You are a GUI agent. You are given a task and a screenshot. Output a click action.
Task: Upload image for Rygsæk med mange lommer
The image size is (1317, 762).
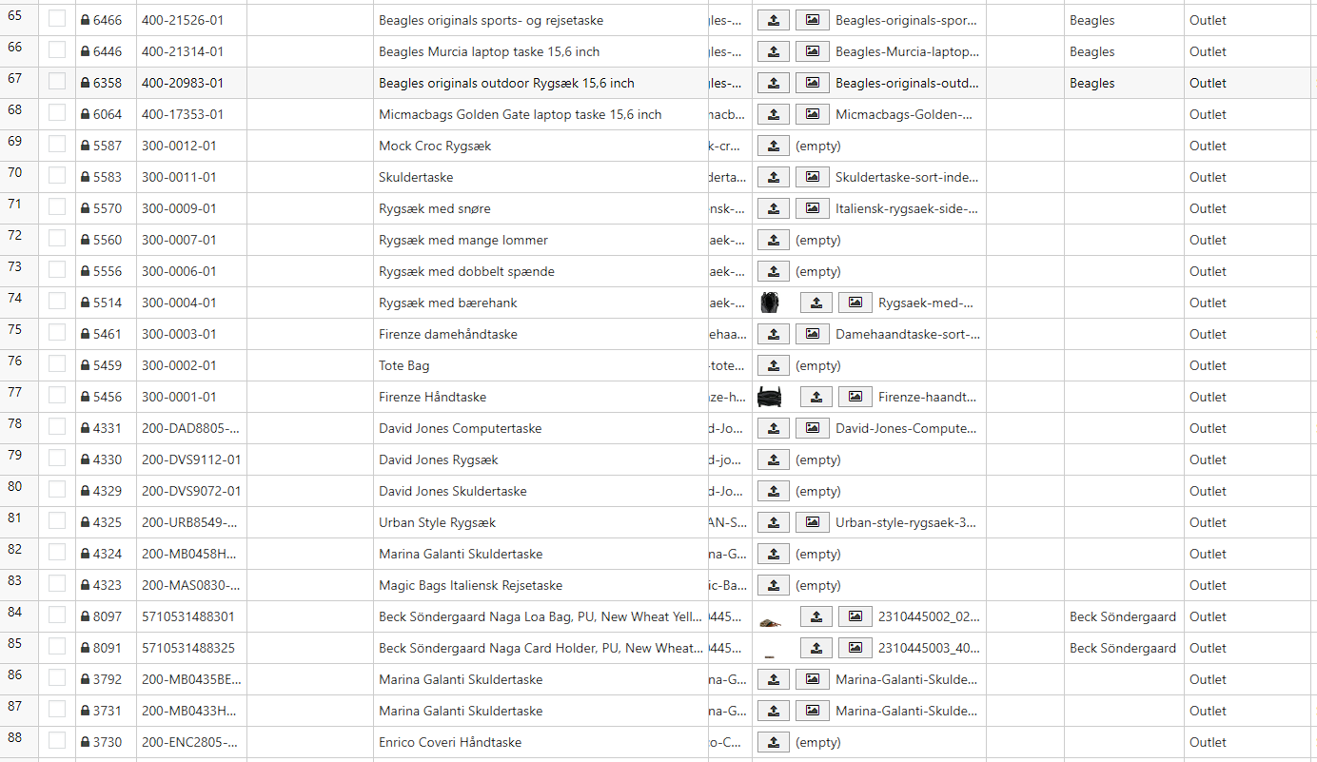pos(774,240)
